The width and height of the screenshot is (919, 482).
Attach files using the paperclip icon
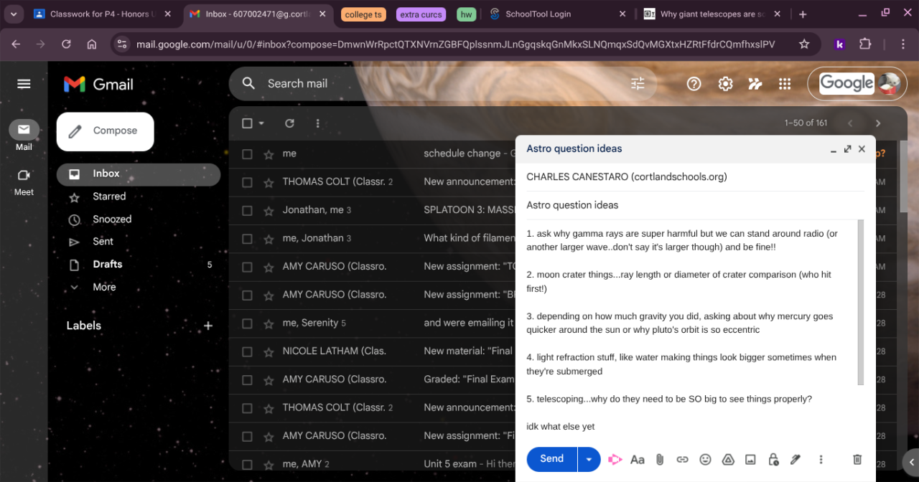click(660, 460)
